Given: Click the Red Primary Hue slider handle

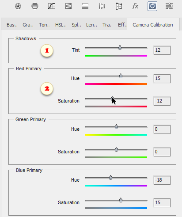Looking at the screenshot, I should (x=121, y=76).
